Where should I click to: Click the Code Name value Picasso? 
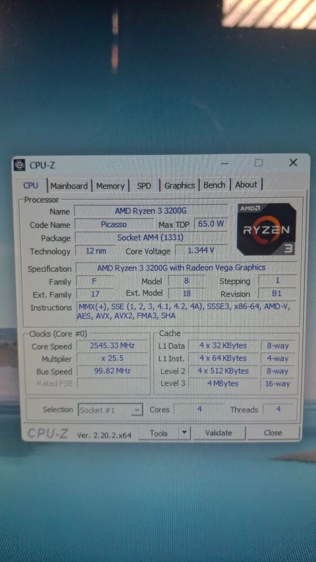(x=114, y=224)
